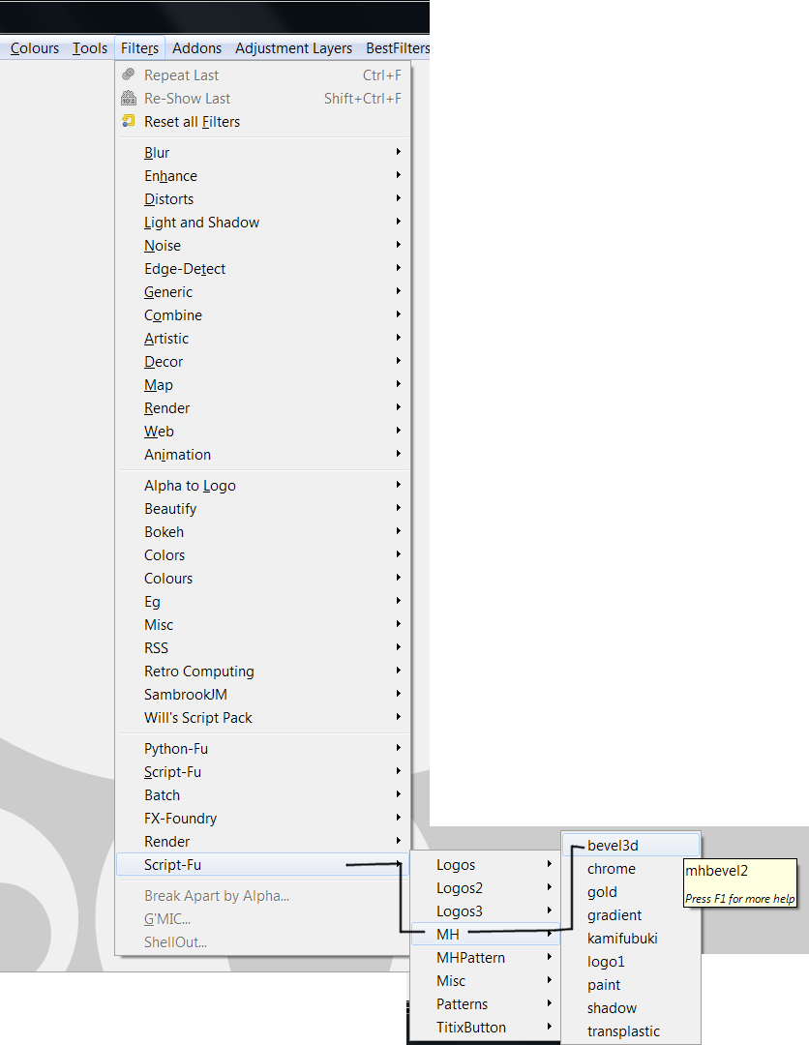Image resolution: width=809 pixels, height=1045 pixels.
Task: Choose the bevel3d script
Action: click(631, 845)
